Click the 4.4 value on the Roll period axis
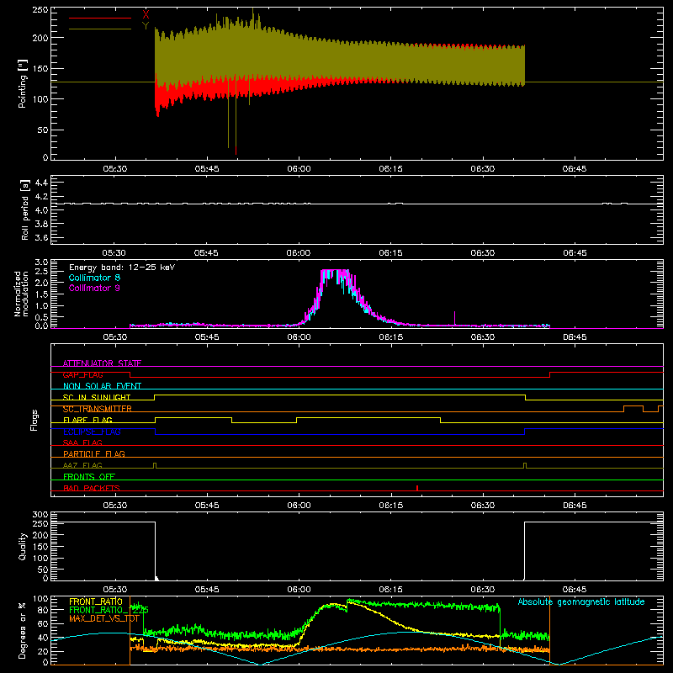The image size is (673, 673). [x=41, y=183]
